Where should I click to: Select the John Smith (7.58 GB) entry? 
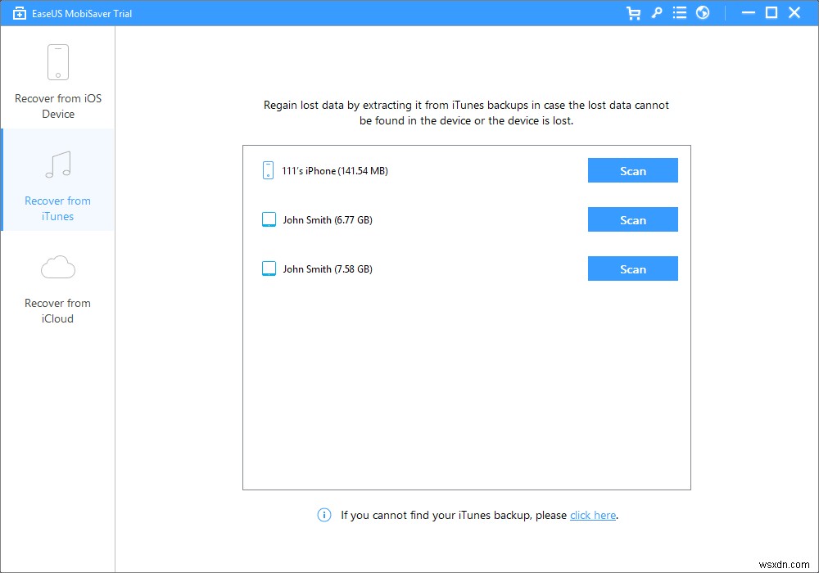[328, 268]
